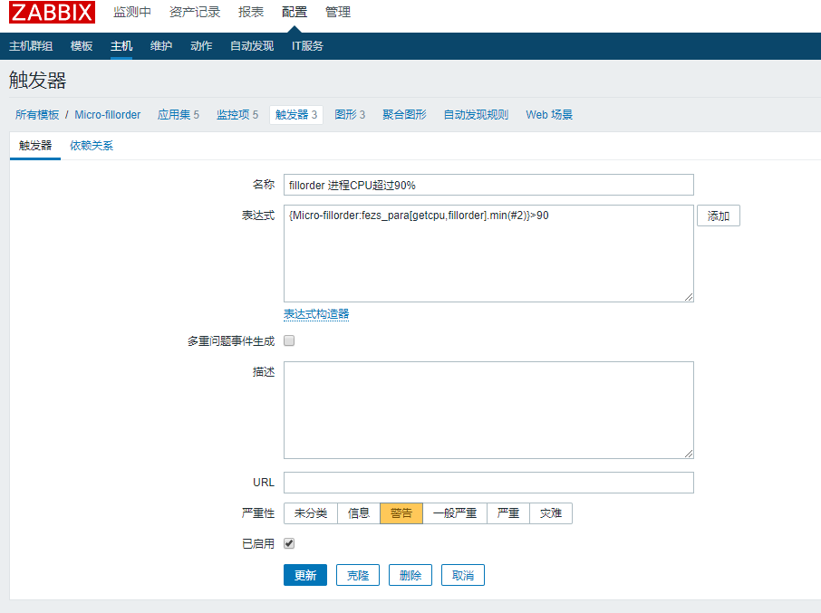This screenshot has height=613, width=821.
Task: Click the 克隆 button
Action: point(358,575)
